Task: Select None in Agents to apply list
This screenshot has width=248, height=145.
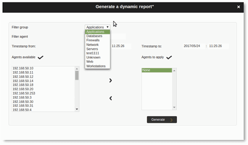Action: [x=157, y=70]
